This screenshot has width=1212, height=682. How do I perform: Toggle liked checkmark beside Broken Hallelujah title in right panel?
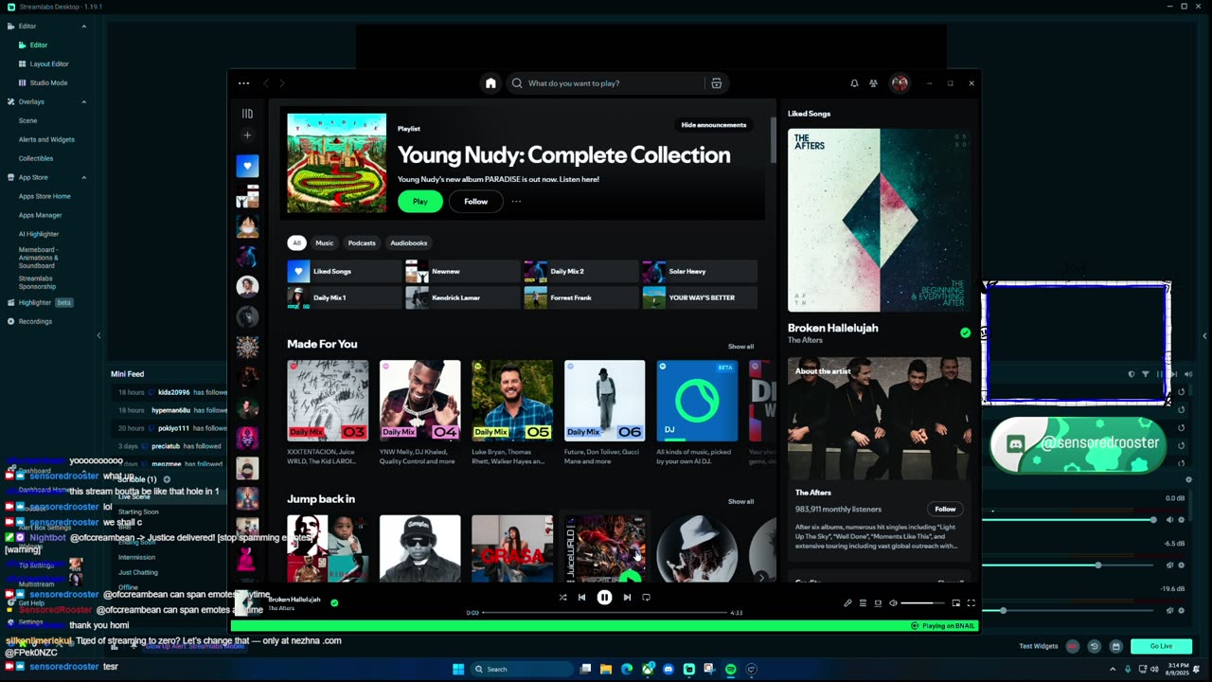point(965,332)
